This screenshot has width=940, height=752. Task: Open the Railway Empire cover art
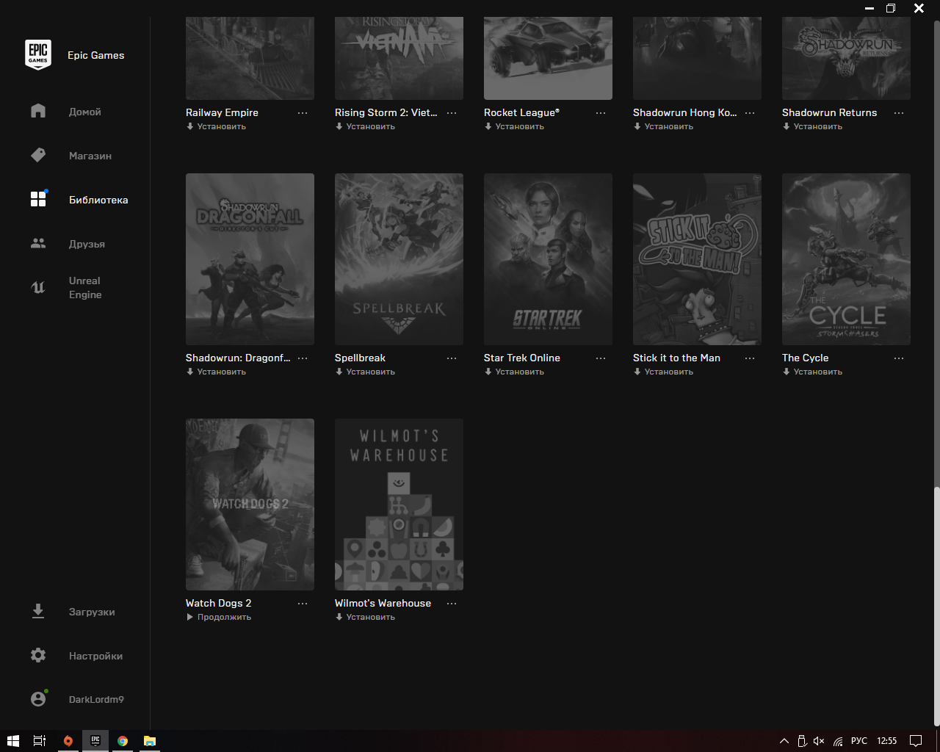click(250, 59)
